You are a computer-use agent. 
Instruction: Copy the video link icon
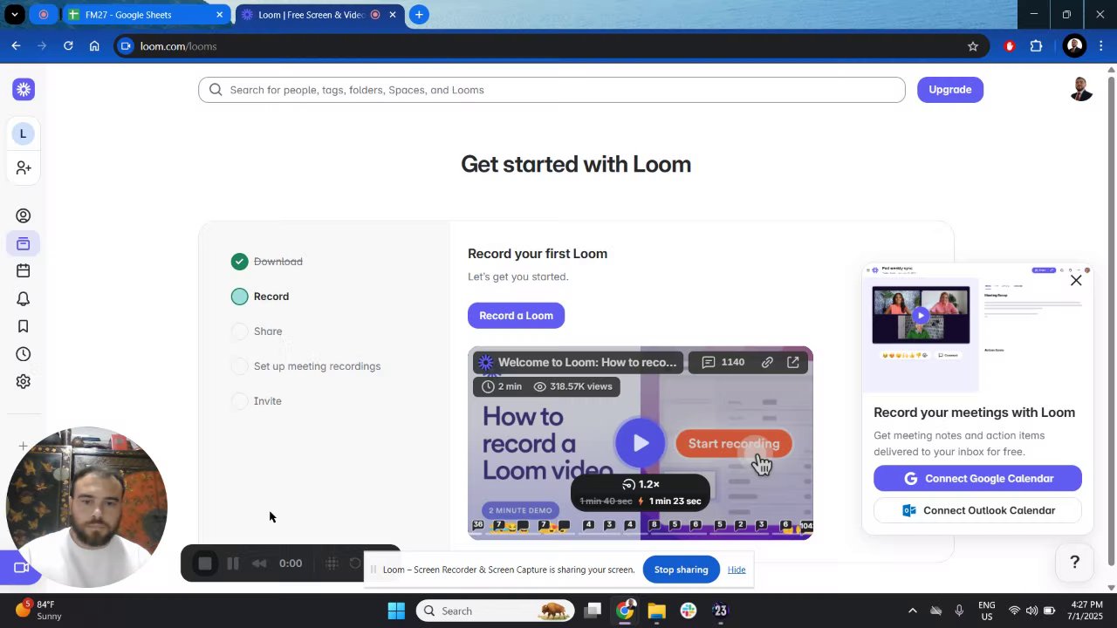(x=767, y=362)
